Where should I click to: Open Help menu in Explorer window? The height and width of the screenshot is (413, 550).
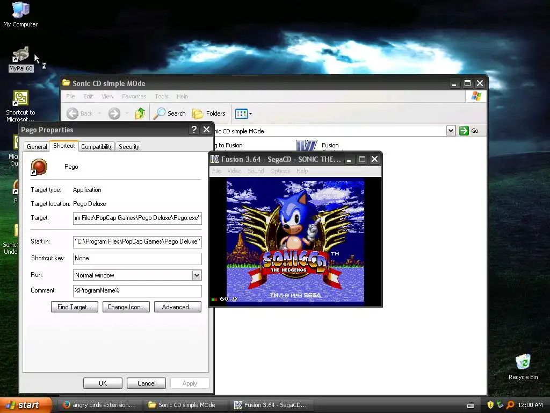[x=182, y=96]
